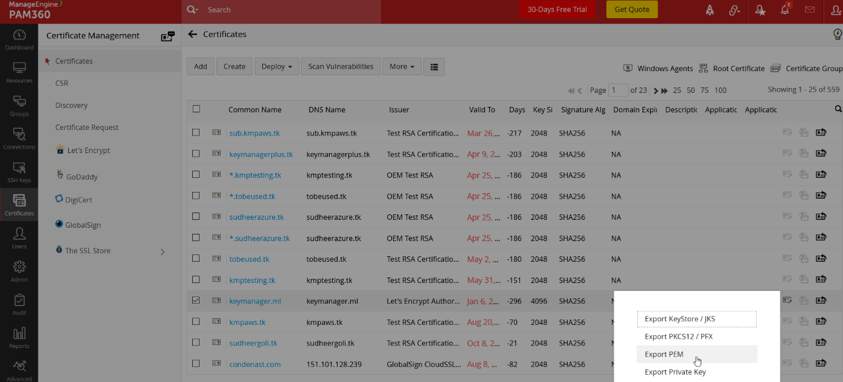
Task: Click the notification bell icon
Action: (x=785, y=10)
